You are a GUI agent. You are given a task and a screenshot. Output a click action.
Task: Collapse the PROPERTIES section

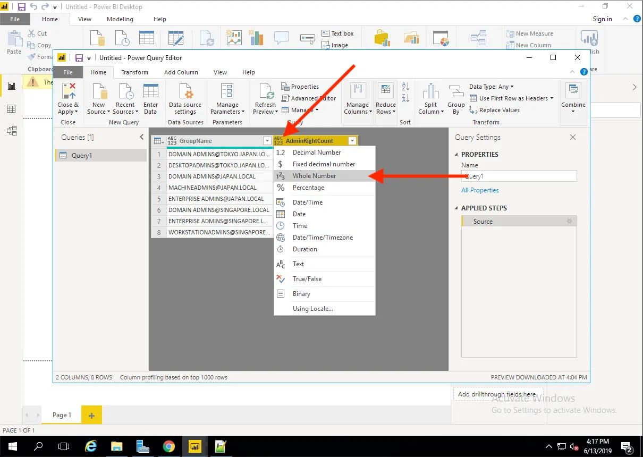pos(456,154)
